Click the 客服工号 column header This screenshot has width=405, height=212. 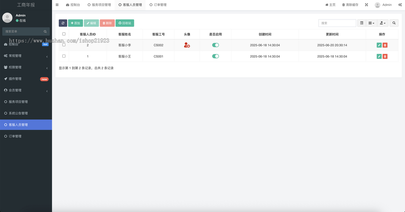[x=158, y=34]
